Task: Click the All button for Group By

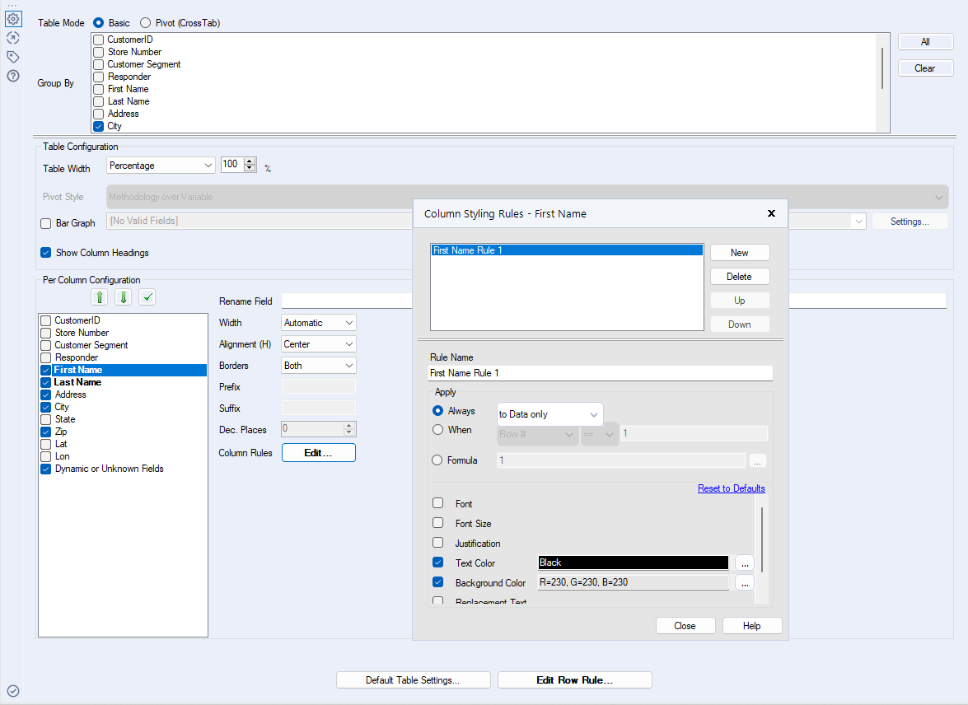Action: tap(925, 42)
